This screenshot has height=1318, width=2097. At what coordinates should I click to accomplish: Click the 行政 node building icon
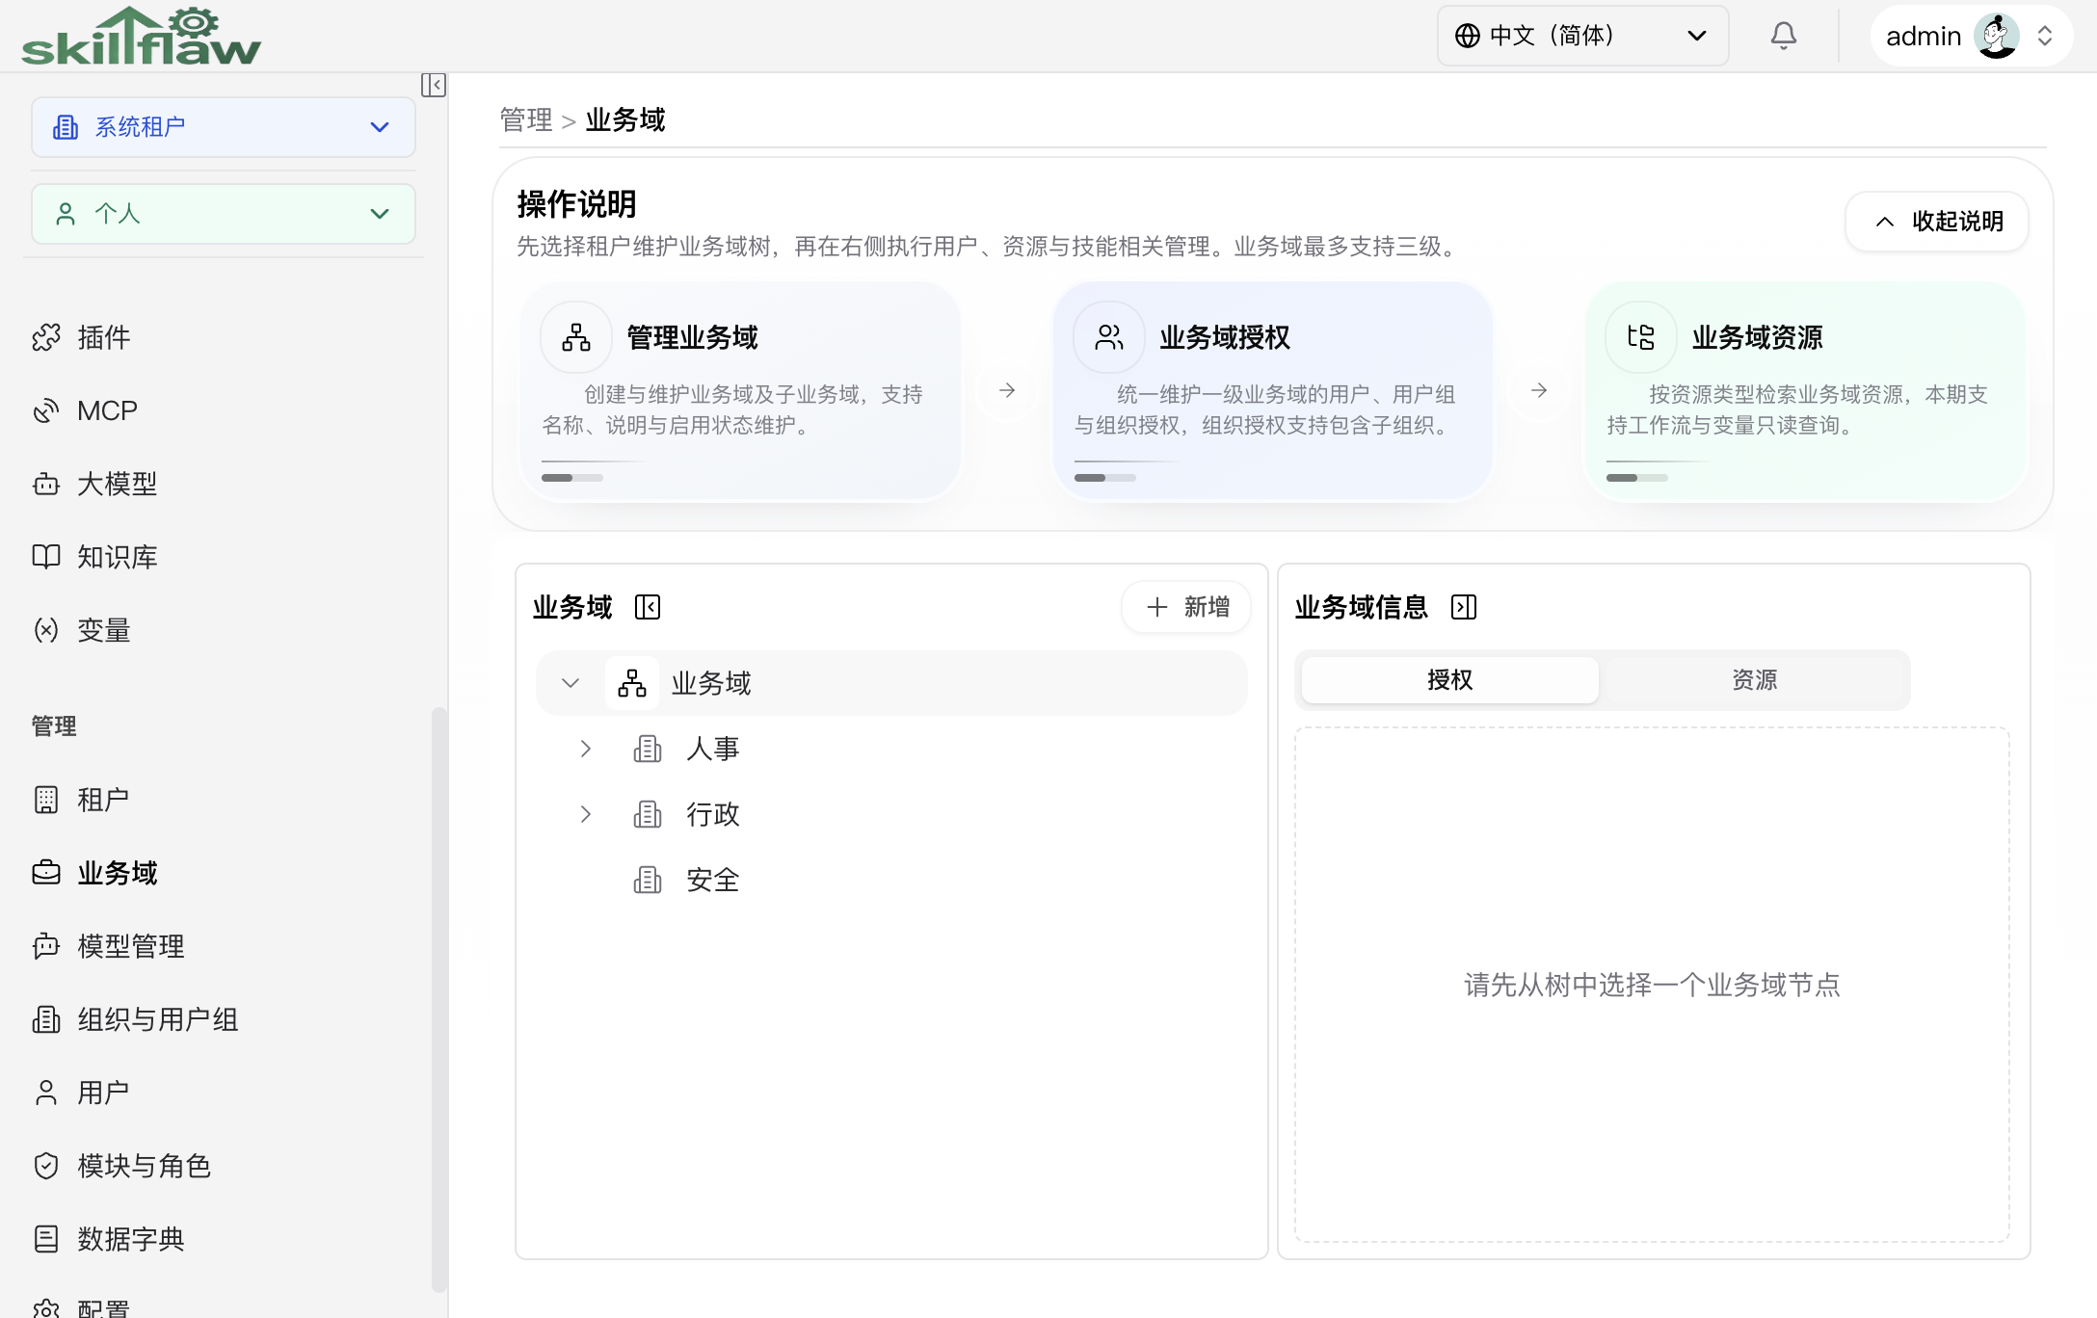[648, 814]
